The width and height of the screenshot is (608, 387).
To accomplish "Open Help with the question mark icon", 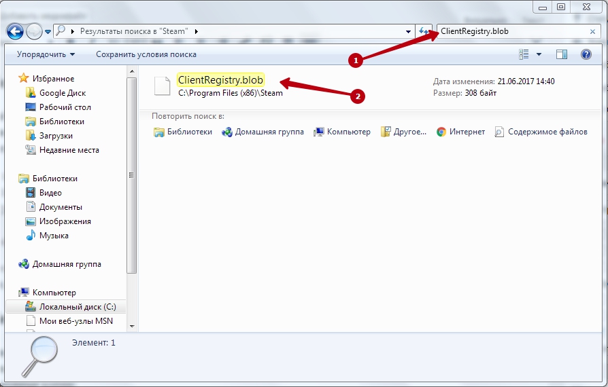I will (x=586, y=54).
